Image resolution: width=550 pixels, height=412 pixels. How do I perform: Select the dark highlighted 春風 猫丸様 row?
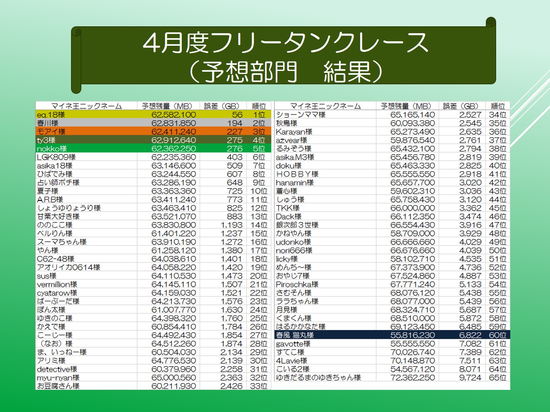[392, 335]
